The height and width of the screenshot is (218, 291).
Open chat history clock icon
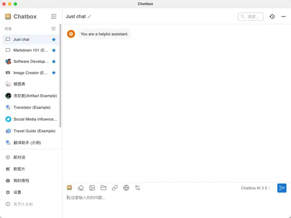point(272,17)
